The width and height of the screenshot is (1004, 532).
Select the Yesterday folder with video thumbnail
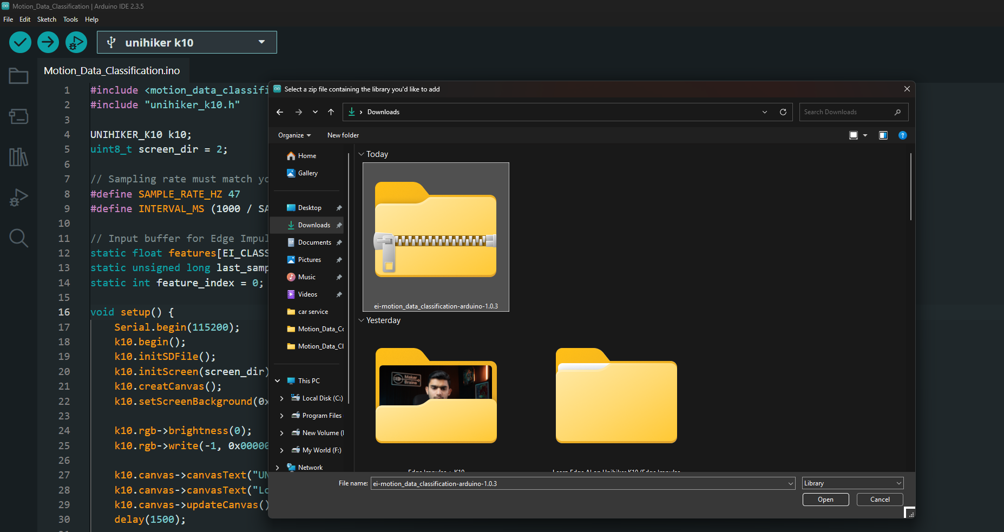pos(436,396)
